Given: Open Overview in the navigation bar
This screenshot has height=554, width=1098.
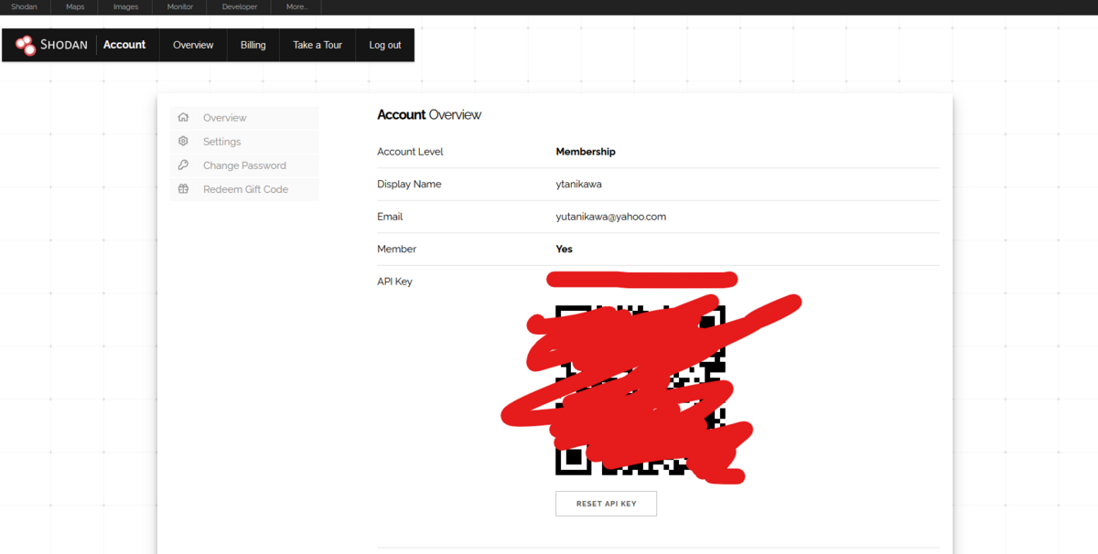Looking at the screenshot, I should click(x=193, y=45).
